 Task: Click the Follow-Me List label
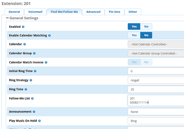click(19, 98)
